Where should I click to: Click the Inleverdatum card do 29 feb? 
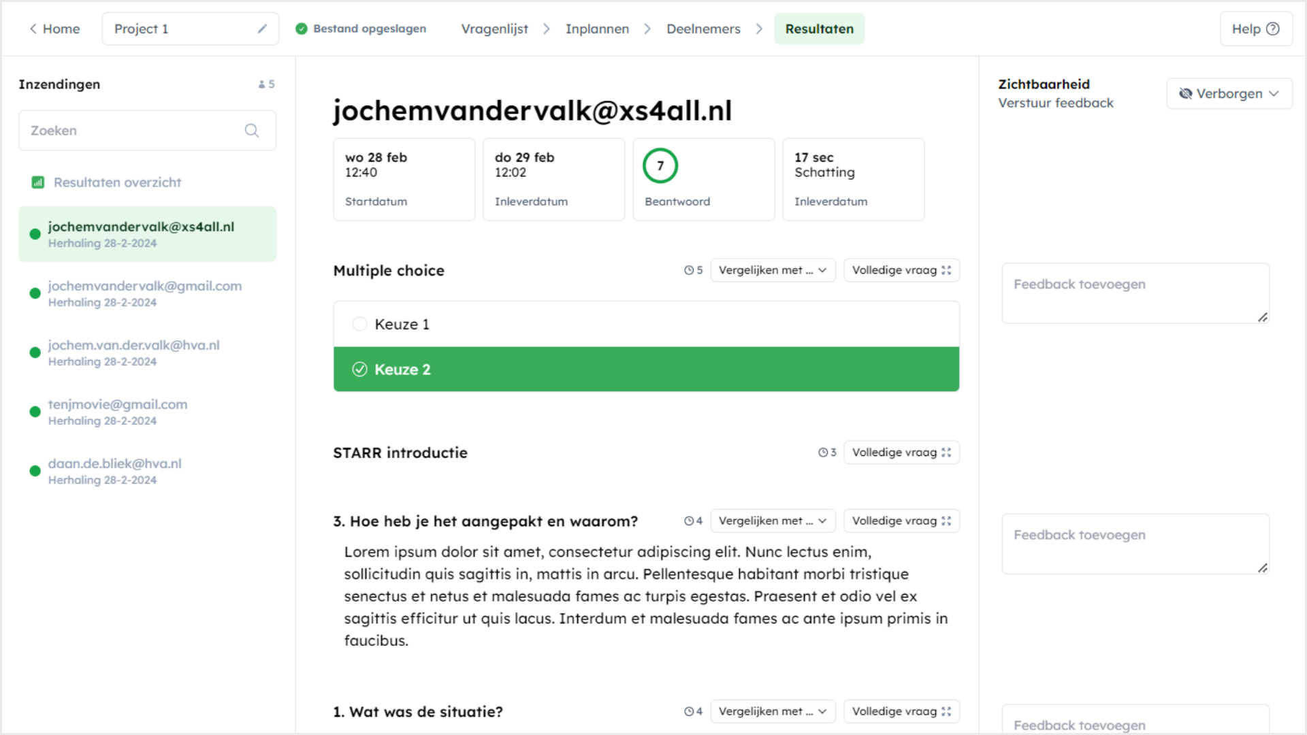pyautogui.click(x=553, y=180)
